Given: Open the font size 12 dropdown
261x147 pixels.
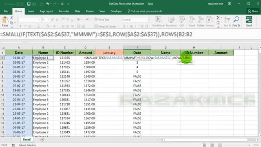Looking at the screenshot, I should 49,20.
